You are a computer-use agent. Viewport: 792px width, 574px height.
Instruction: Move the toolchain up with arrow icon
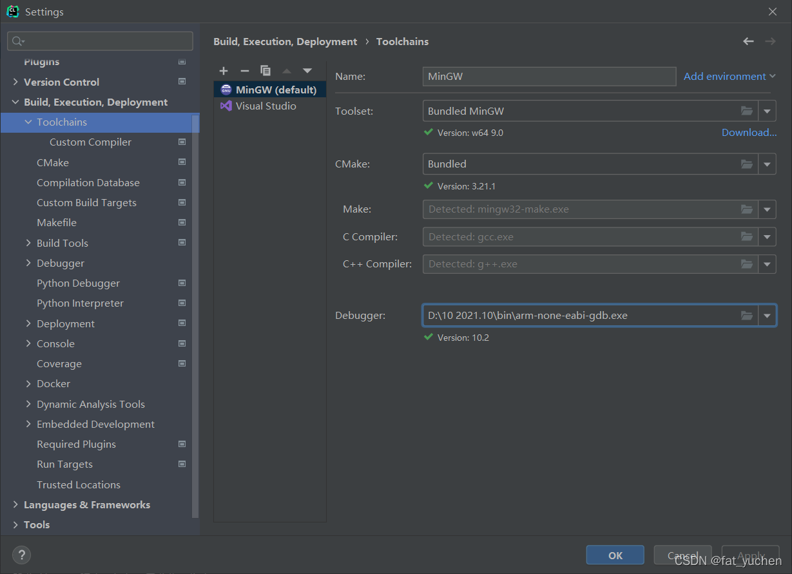coord(287,71)
